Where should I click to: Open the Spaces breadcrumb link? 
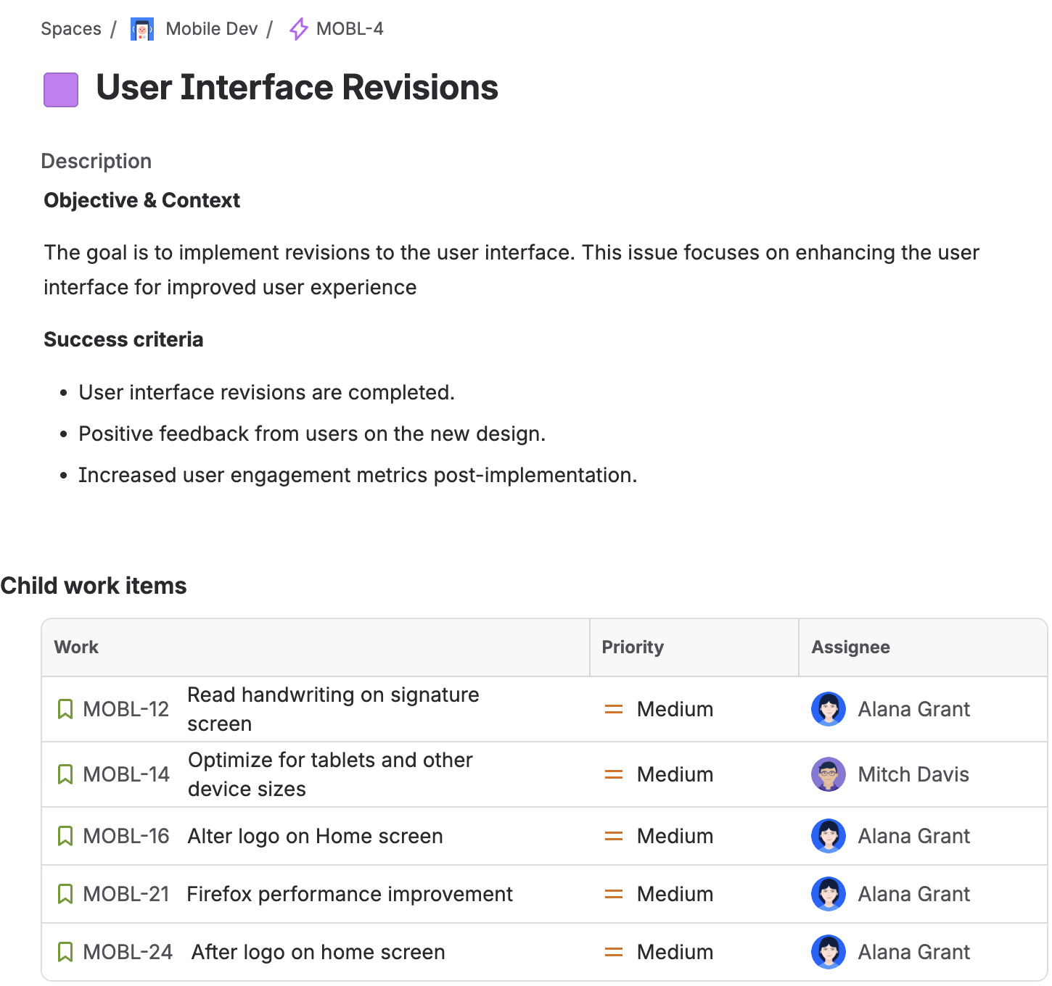(x=71, y=29)
